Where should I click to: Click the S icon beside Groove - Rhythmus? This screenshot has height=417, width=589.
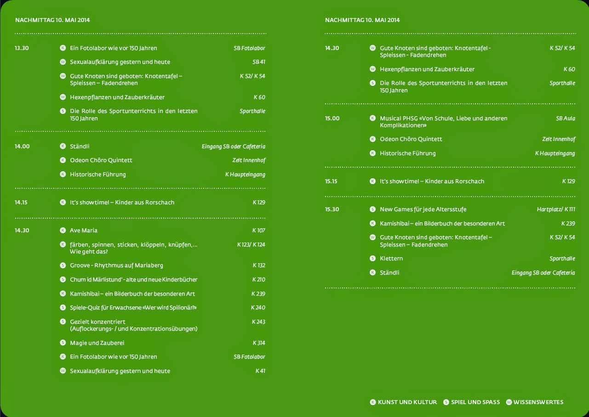click(63, 265)
